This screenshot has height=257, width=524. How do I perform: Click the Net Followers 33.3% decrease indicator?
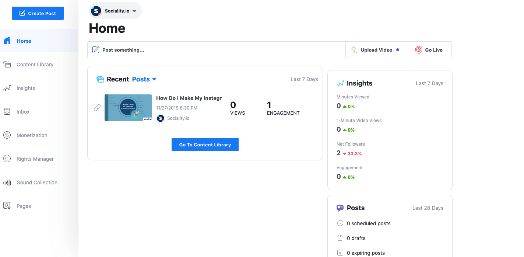pyautogui.click(x=352, y=153)
